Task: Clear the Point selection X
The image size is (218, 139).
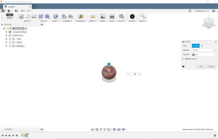Action: [202, 46]
